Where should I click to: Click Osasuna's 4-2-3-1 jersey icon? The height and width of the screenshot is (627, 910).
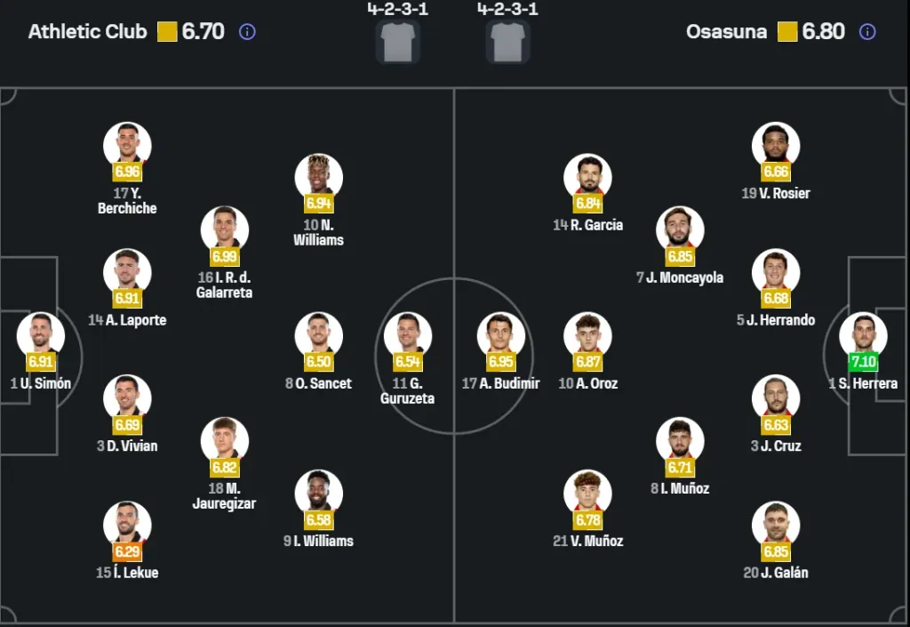point(507,41)
